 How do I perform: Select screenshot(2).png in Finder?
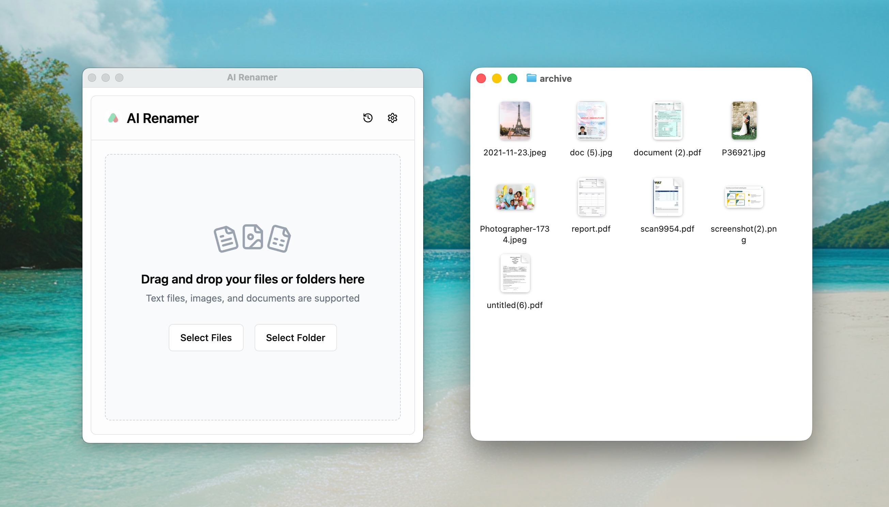744,197
